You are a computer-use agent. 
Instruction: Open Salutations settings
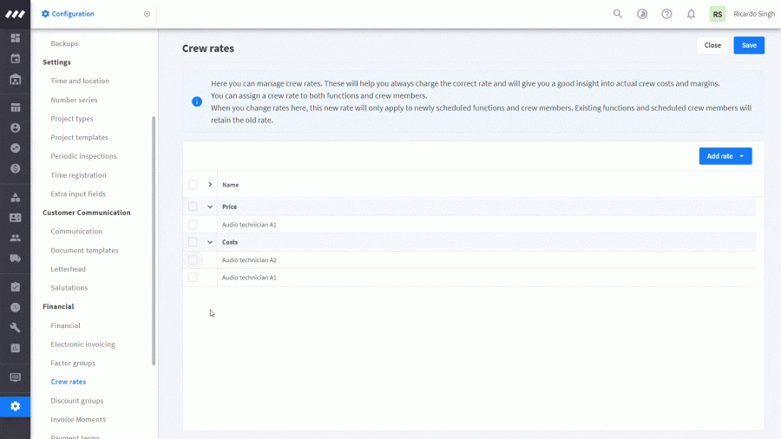pos(69,288)
